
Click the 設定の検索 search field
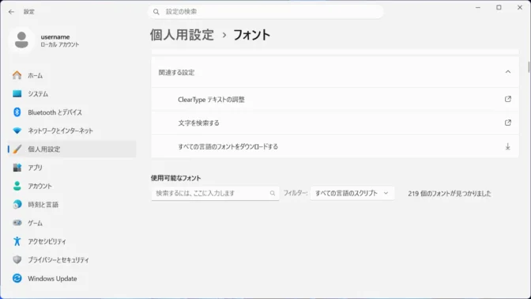click(265, 12)
